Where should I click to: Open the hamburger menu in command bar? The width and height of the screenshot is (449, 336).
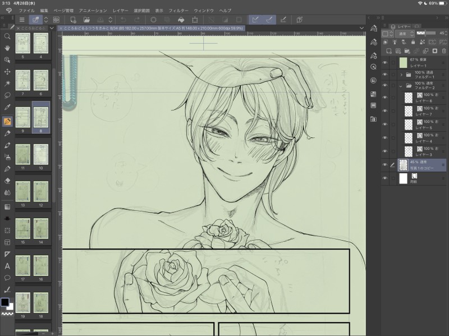click(x=22, y=20)
